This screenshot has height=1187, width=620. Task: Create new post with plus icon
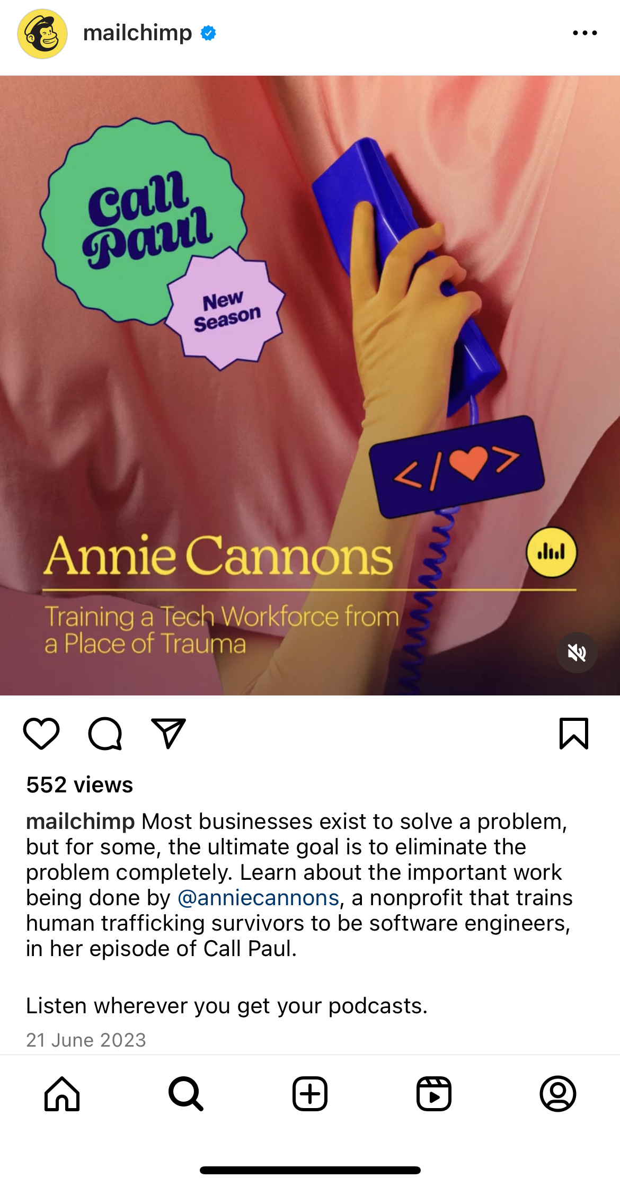tap(310, 1094)
